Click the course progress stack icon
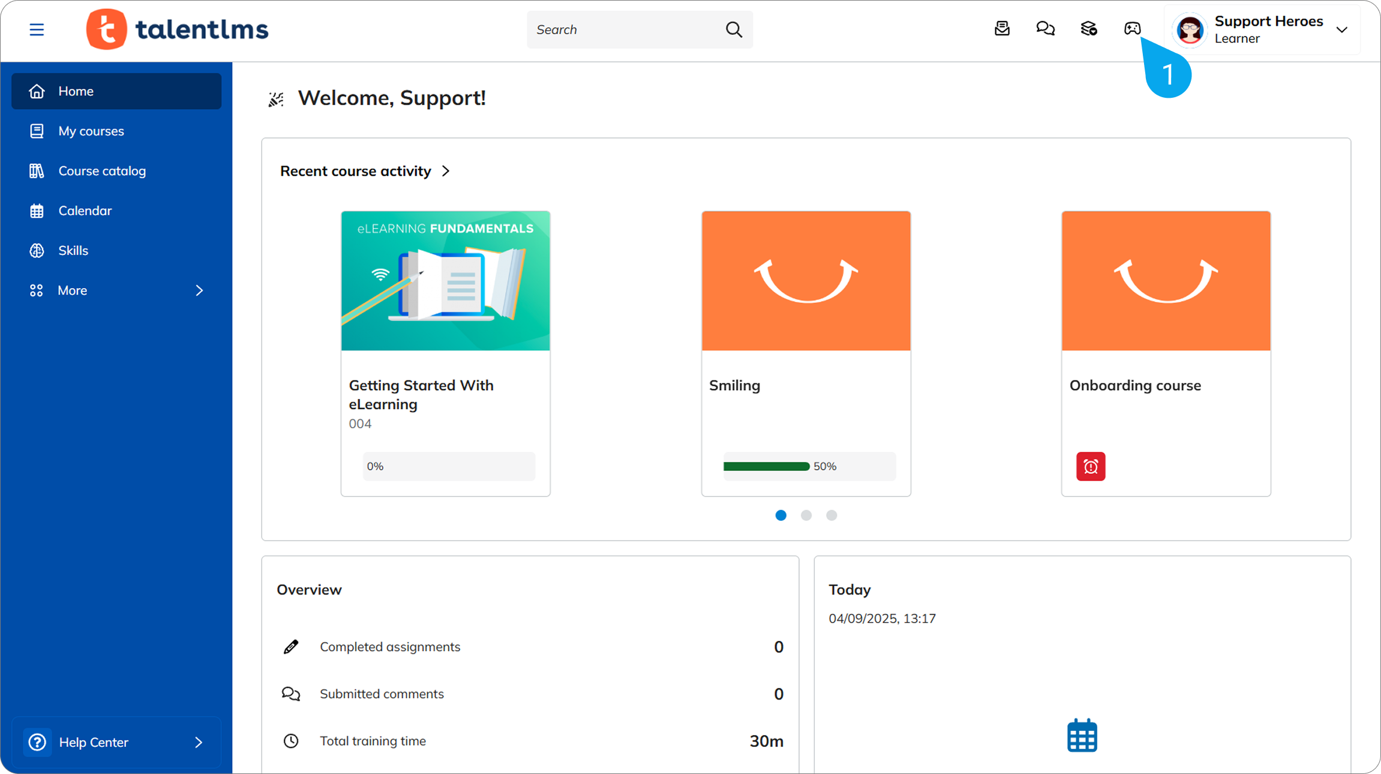1381x774 pixels. tap(1088, 29)
